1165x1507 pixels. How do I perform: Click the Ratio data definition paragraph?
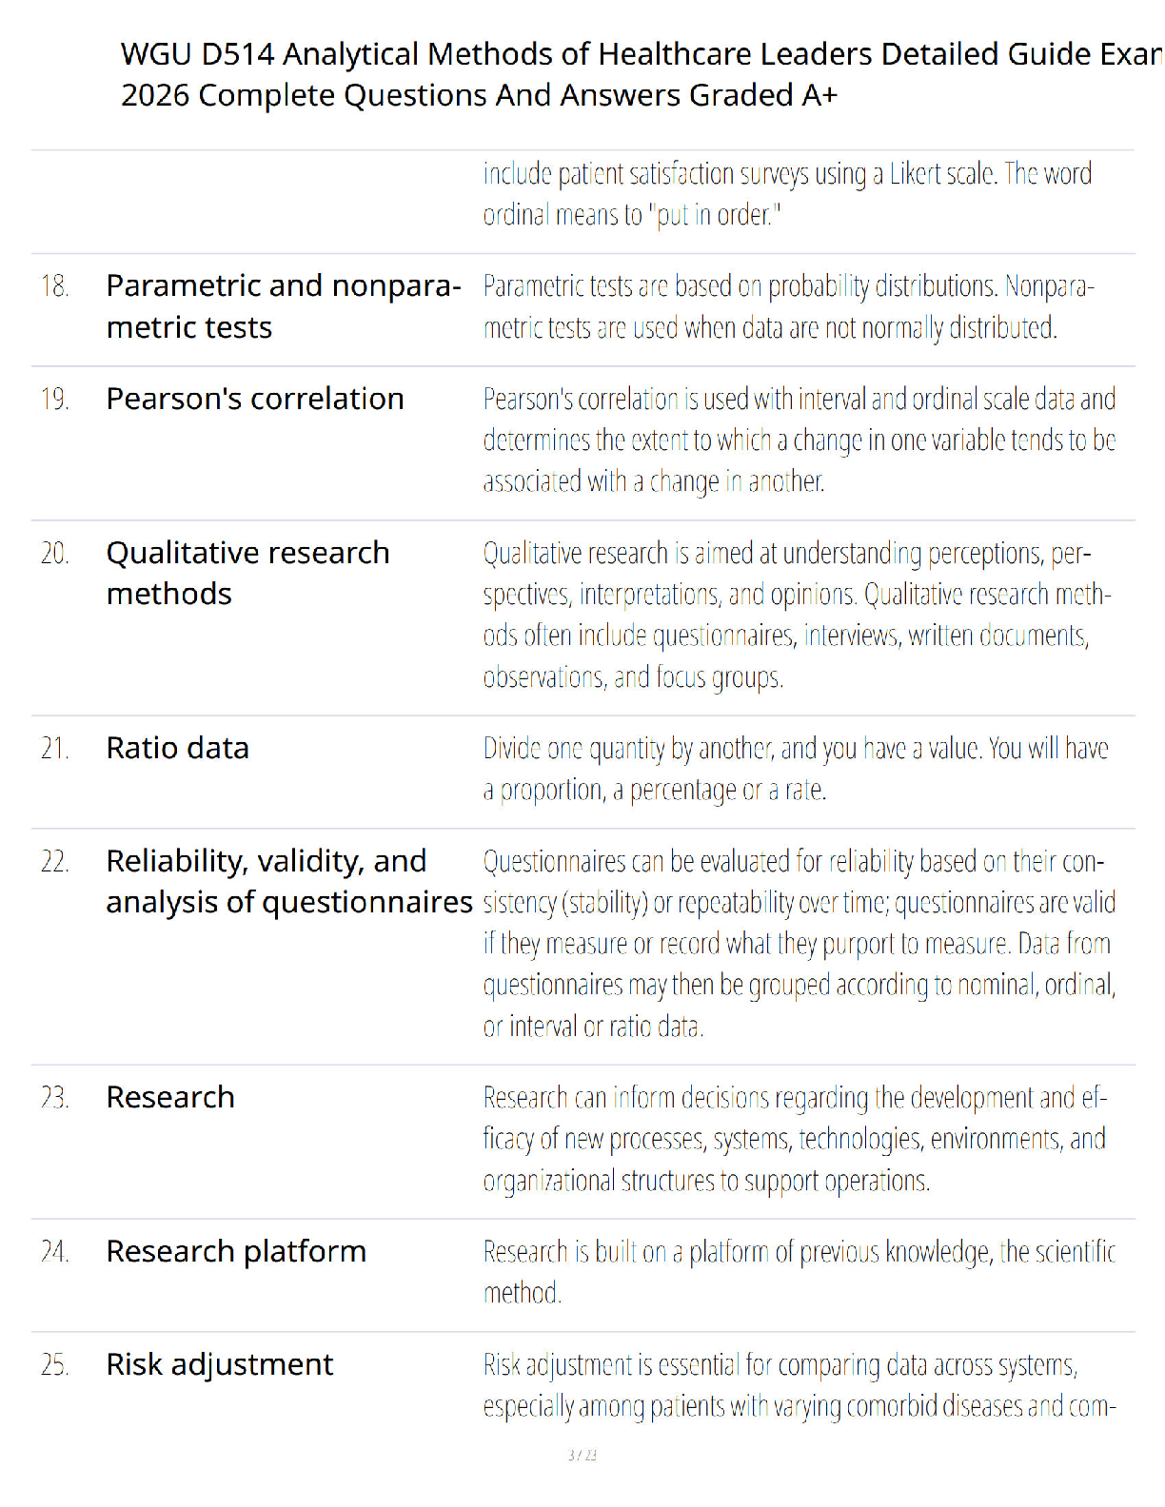click(796, 769)
